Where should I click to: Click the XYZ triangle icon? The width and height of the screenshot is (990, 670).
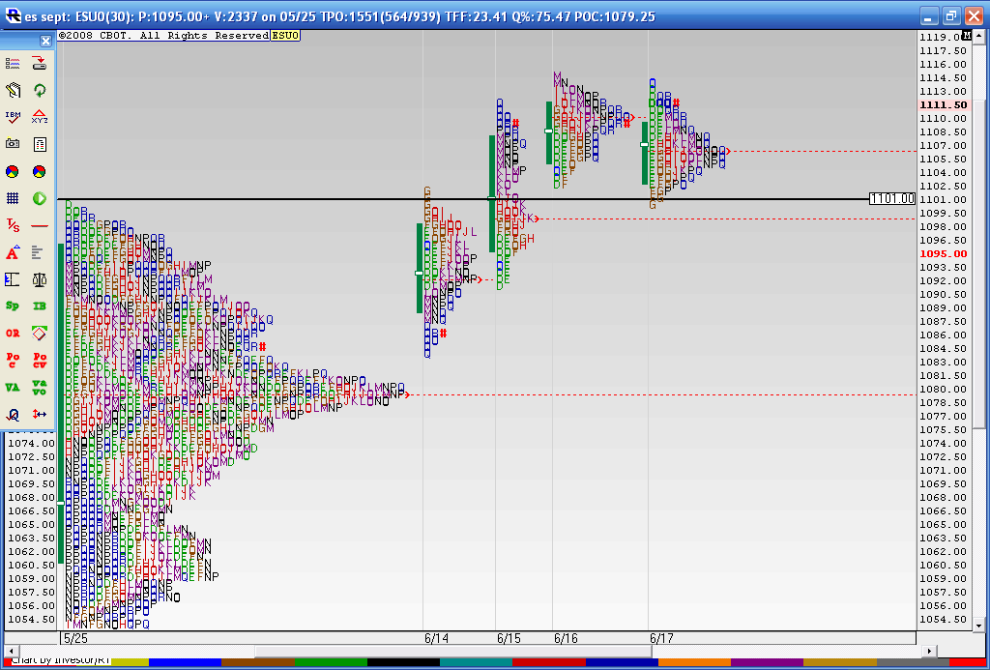[x=39, y=117]
